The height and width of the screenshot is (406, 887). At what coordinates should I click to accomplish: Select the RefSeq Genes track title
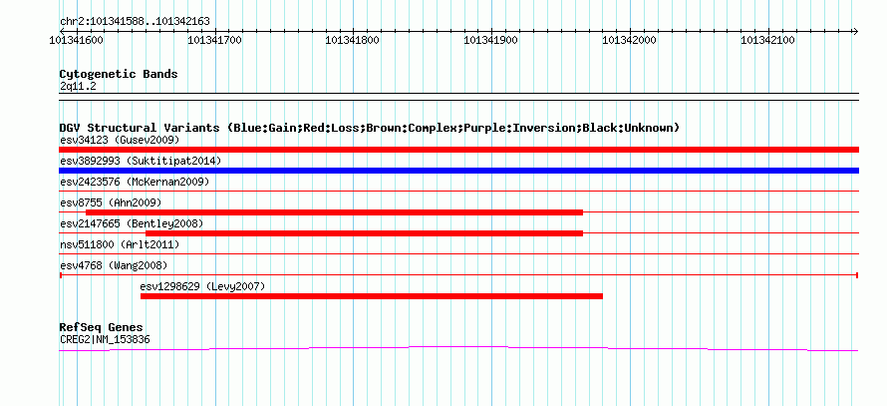(101, 328)
